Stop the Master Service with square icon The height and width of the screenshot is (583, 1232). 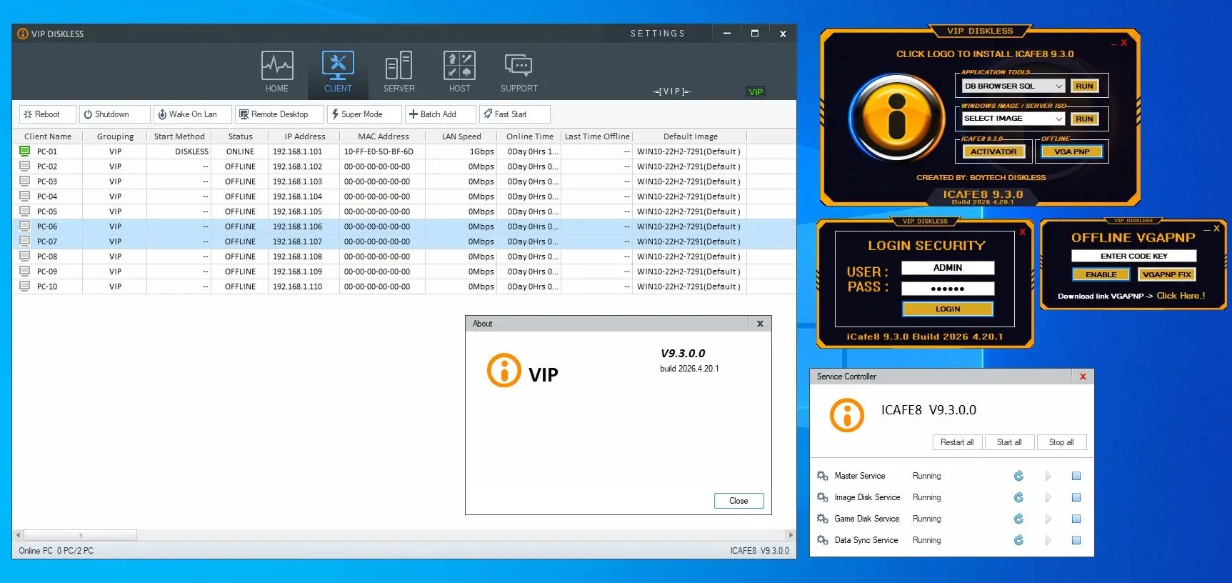point(1076,476)
